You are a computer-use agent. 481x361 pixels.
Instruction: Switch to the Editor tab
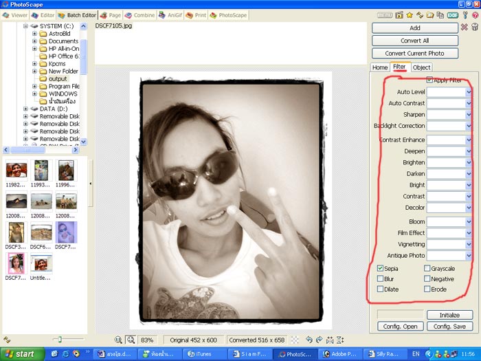click(43, 15)
